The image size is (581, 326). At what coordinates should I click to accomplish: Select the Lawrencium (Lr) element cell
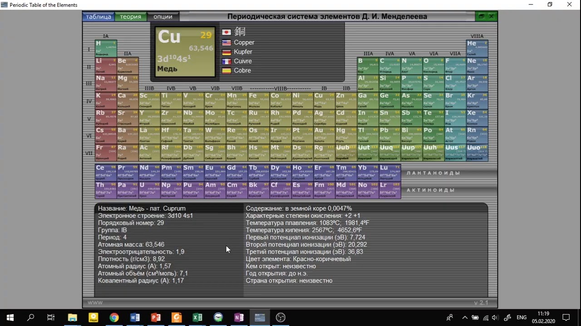(390, 190)
